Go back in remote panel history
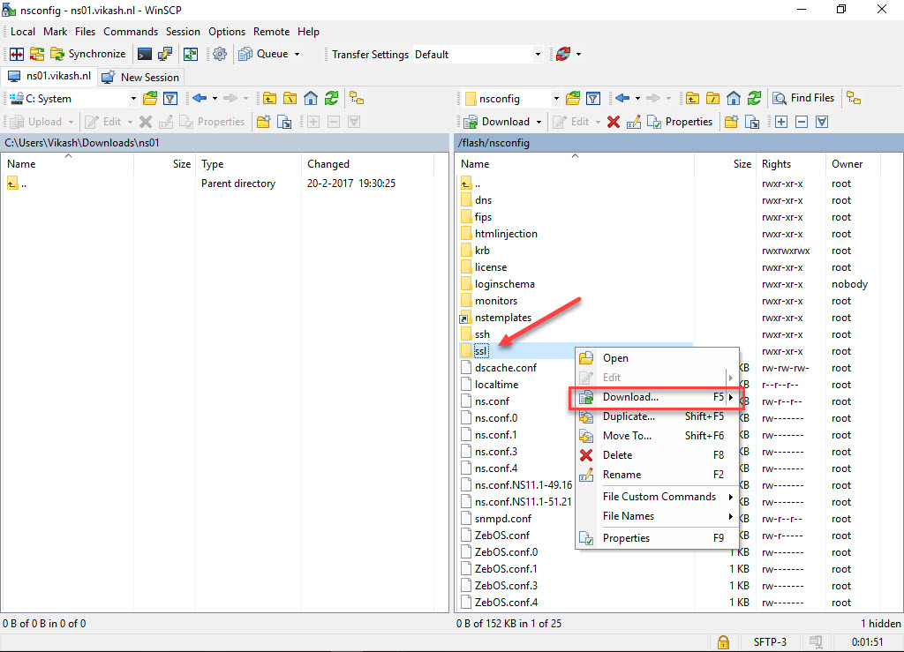The width and height of the screenshot is (904, 652). click(622, 99)
